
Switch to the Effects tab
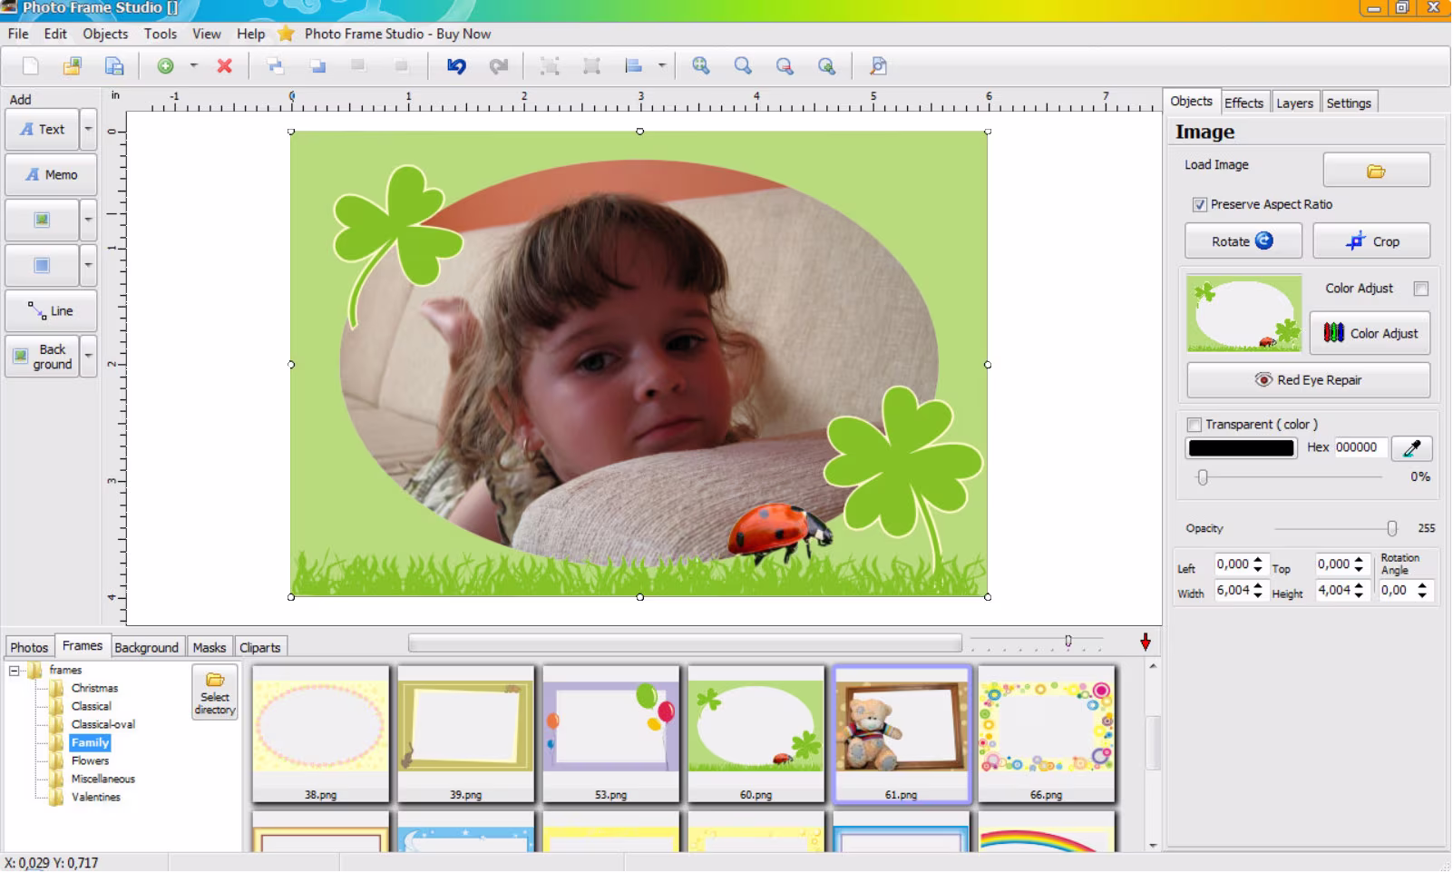click(1243, 103)
